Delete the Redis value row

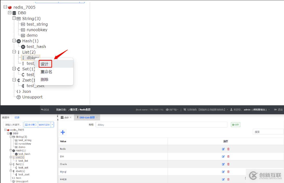pyautogui.click(x=228, y=149)
